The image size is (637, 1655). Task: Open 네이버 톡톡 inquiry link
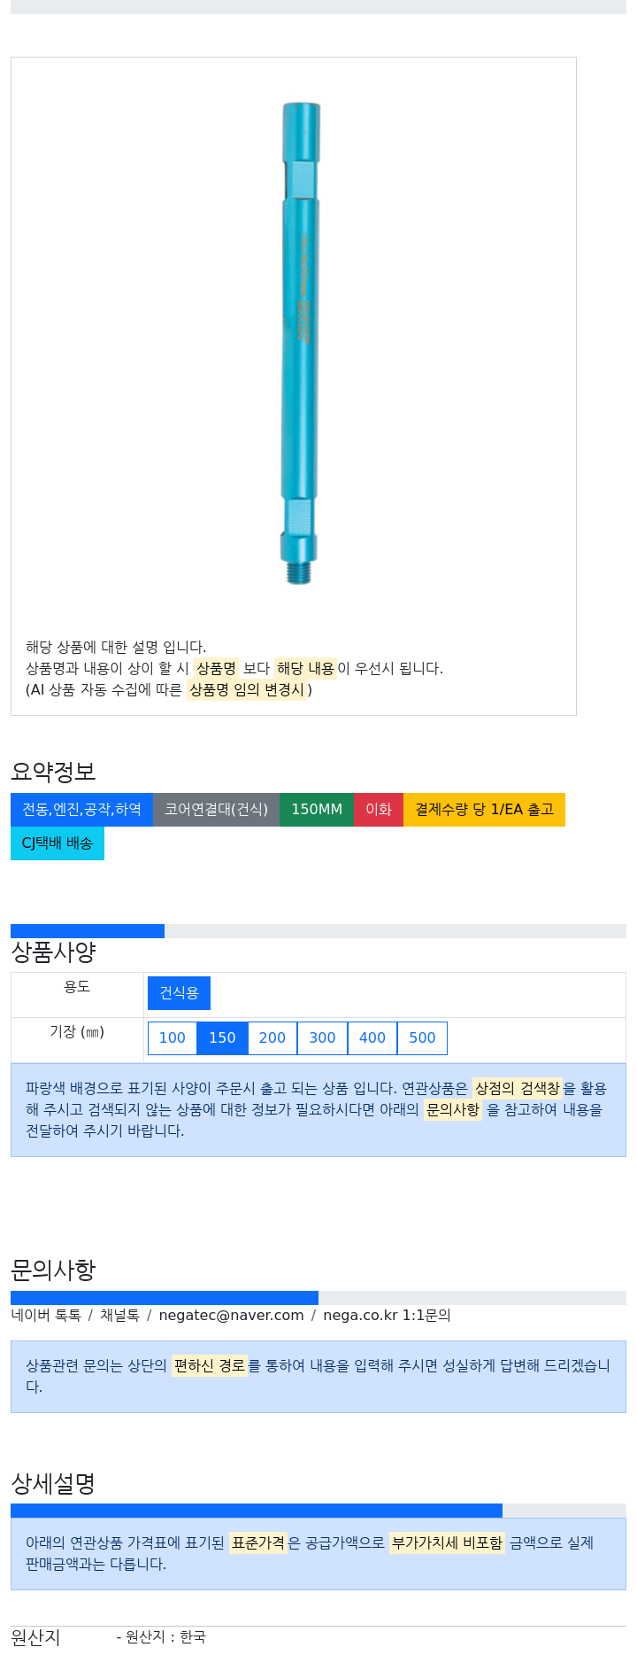coord(46,1316)
